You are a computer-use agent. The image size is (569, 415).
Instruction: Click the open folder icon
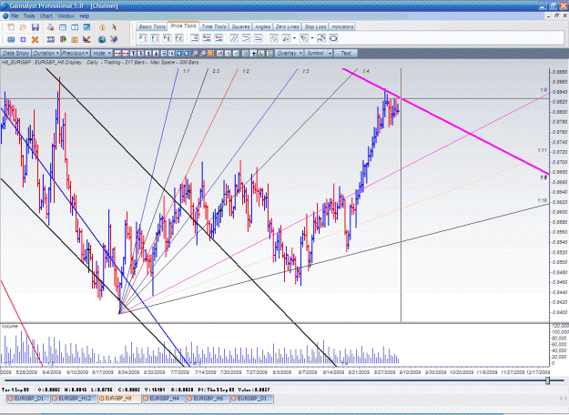click(x=23, y=27)
